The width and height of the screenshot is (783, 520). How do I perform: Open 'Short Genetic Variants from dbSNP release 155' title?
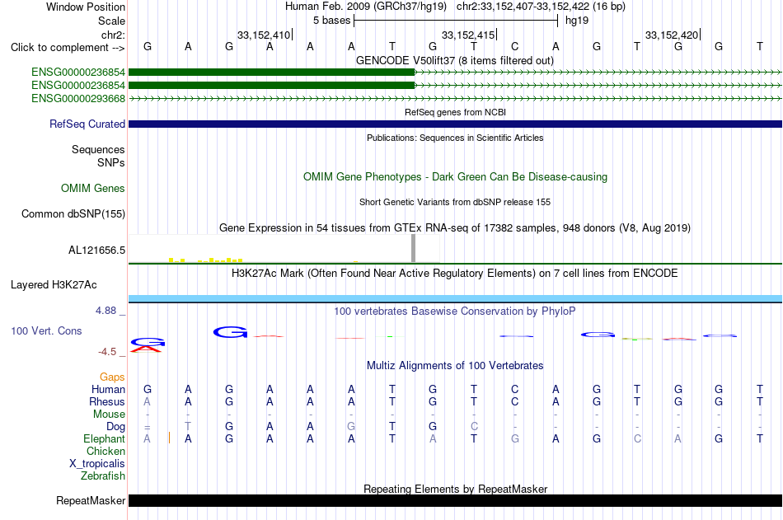coord(455,202)
